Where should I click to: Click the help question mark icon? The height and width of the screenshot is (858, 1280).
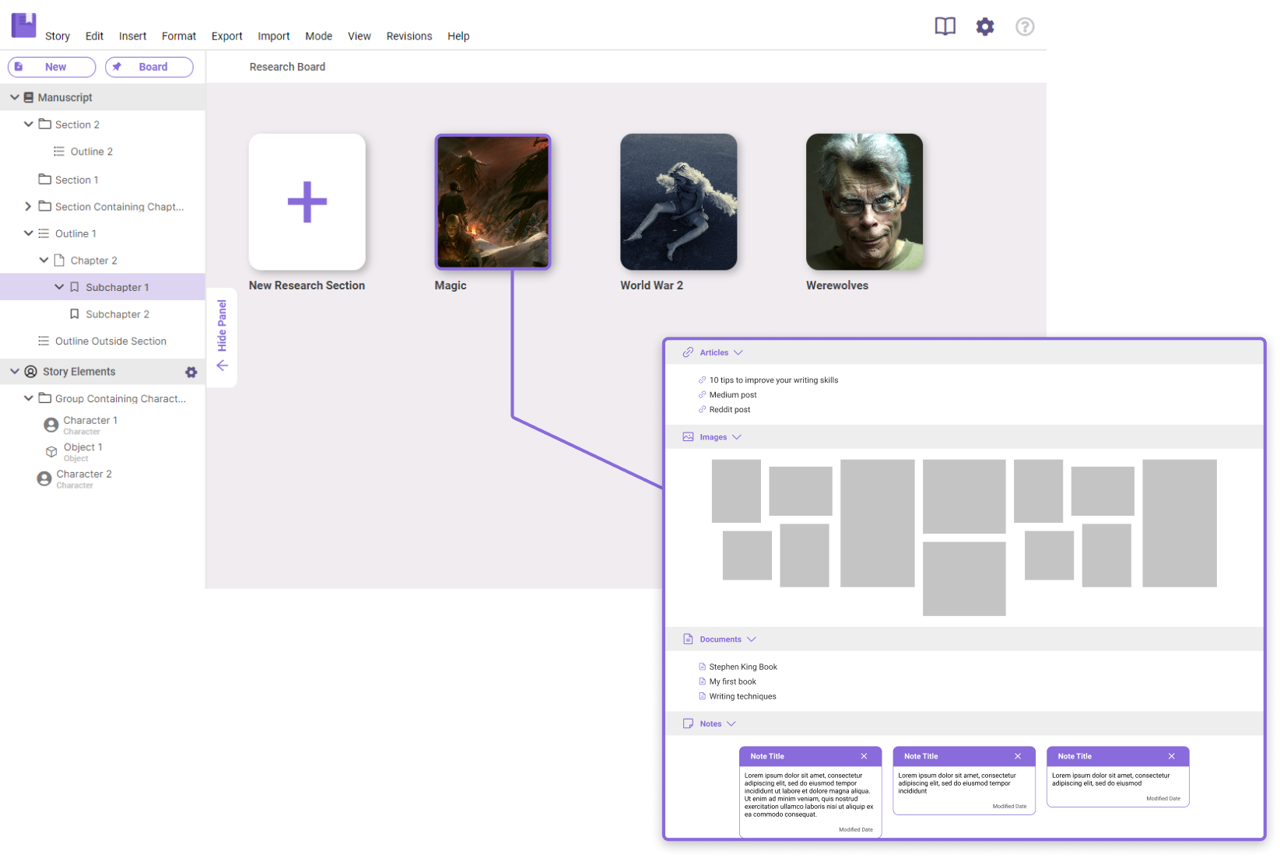click(x=1025, y=26)
